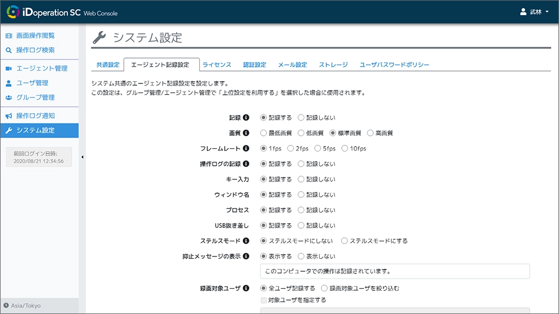Open 画面操作閲覧 in the sidebar
Image resolution: width=559 pixels, height=314 pixels.
click(36, 36)
